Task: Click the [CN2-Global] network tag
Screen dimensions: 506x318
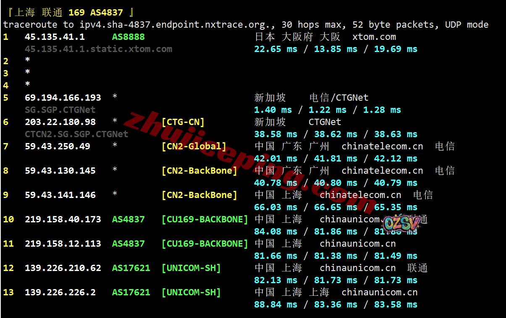Action: tap(194, 146)
